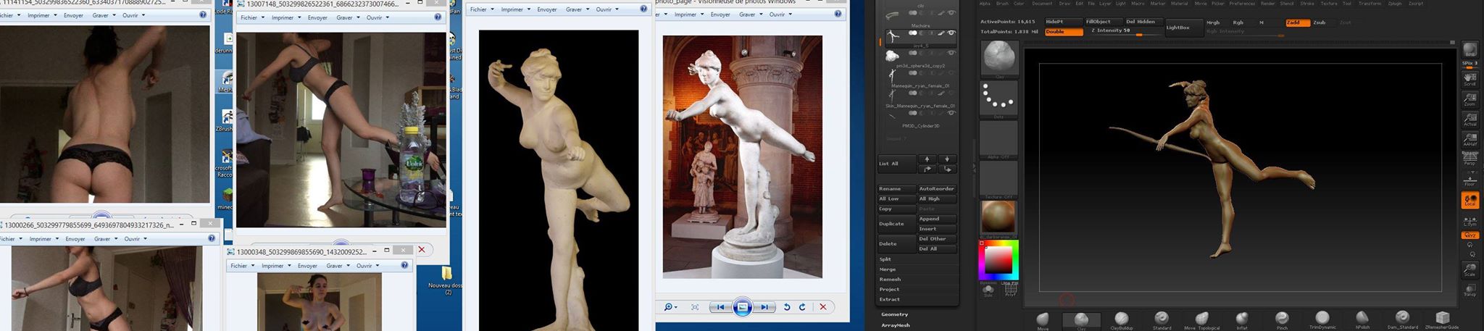
Task: Click the AutoReorder button
Action: [x=936, y=188]
